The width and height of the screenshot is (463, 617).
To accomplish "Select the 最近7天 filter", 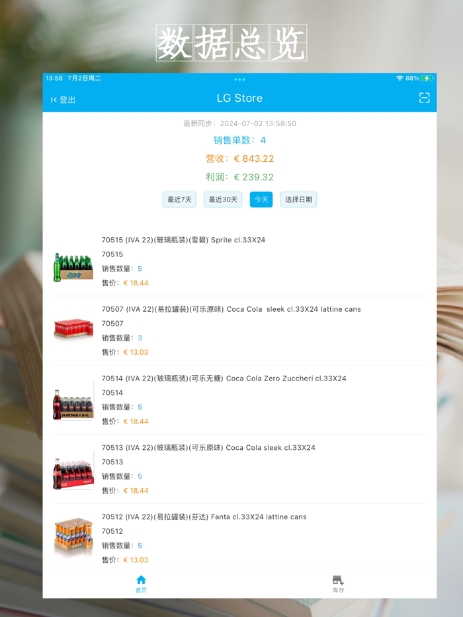I will [x=179, y=200].
